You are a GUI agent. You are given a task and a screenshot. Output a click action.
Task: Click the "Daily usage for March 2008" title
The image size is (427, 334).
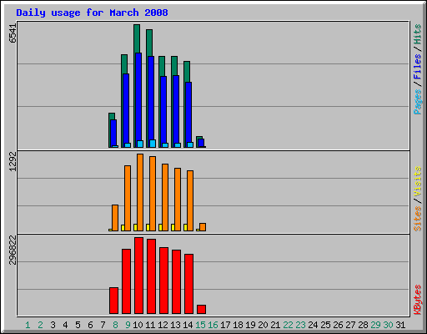[92, 13]
